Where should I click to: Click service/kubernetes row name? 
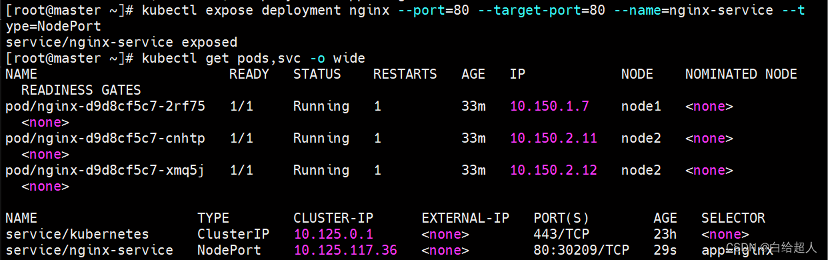pos(77,235)
